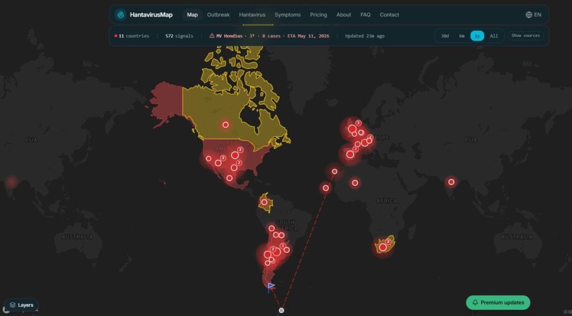Open the EN language selector
Image resolution: width=572 pixels, height=316 pixels.
tap(533, 15)
